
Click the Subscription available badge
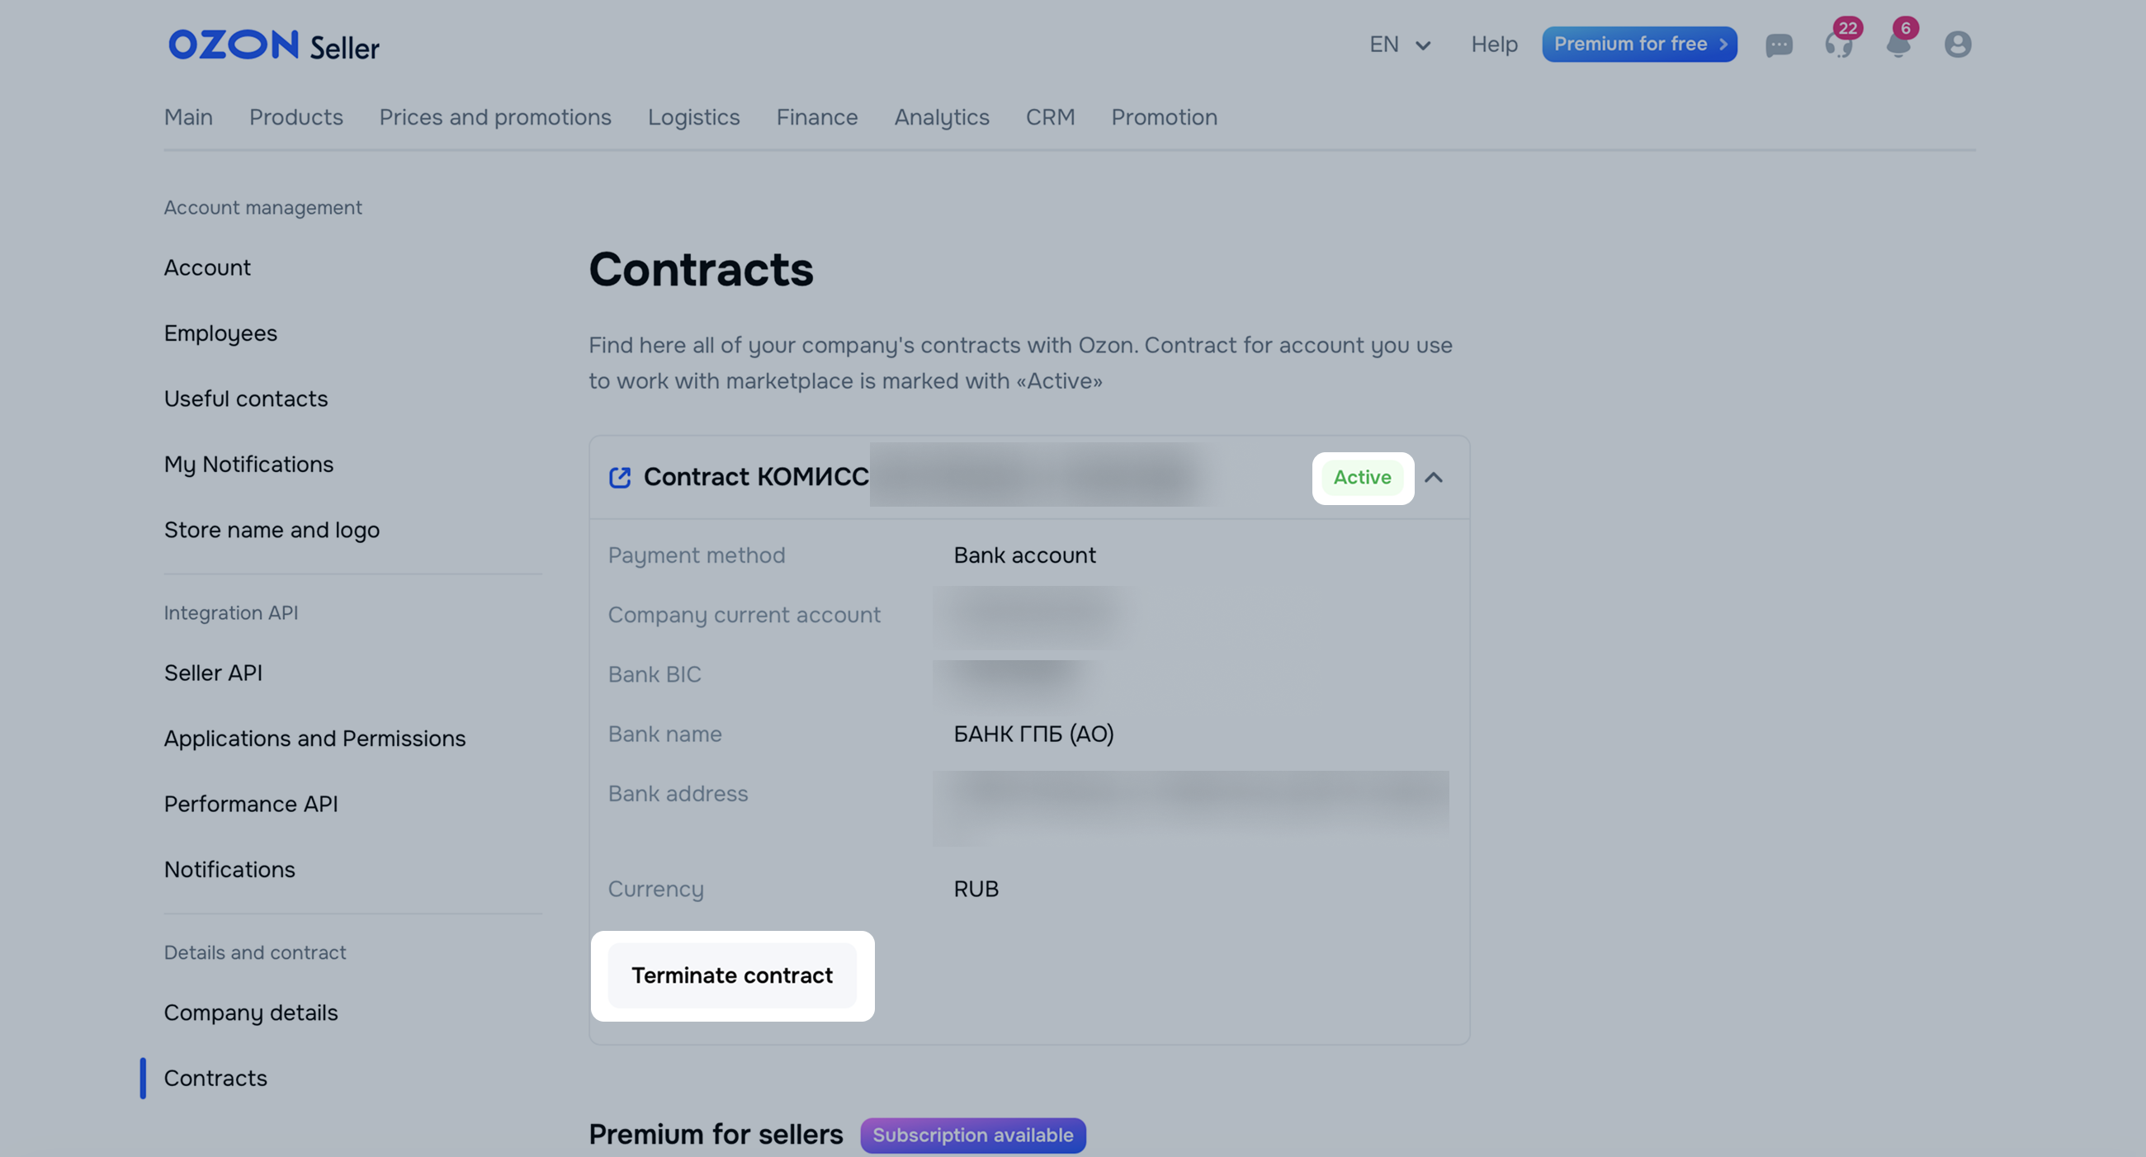pos(972,1136)
